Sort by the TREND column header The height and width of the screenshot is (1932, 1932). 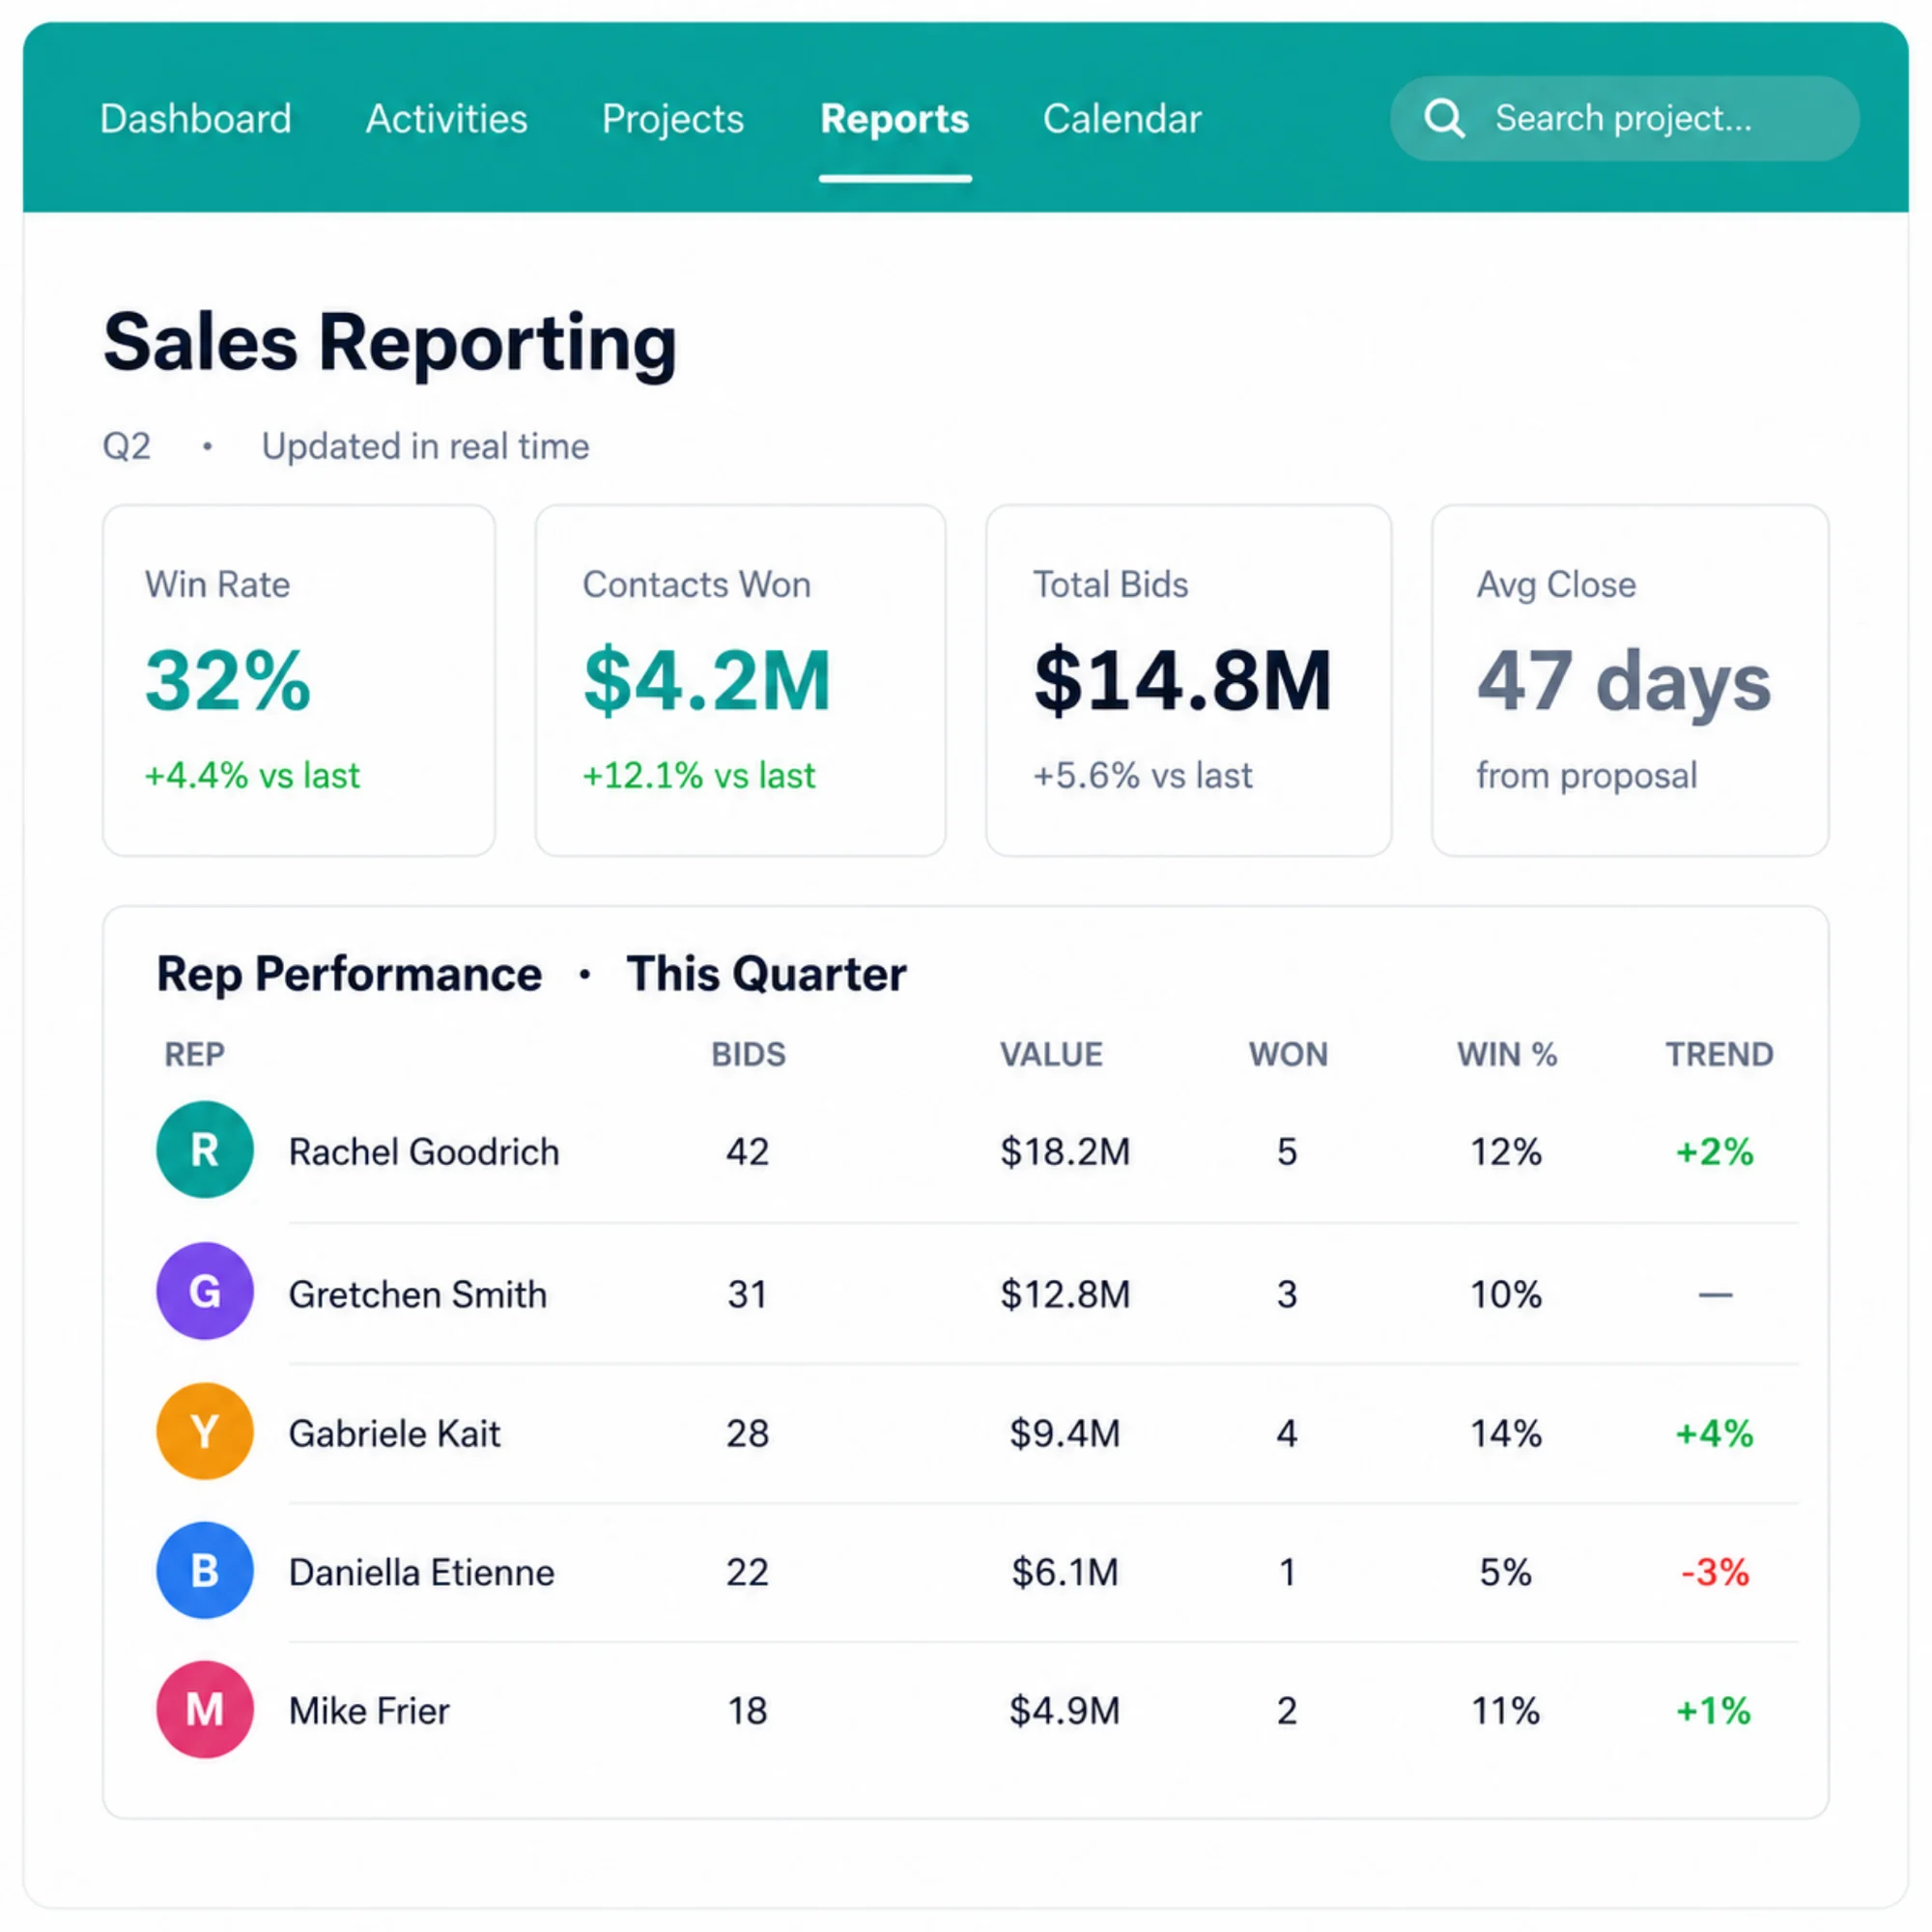point(1719,1054)
